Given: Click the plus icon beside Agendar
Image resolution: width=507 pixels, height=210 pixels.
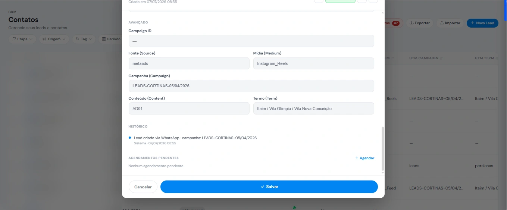Looking at the screenshot, I should pyautogui.click(x=357, y=158).
